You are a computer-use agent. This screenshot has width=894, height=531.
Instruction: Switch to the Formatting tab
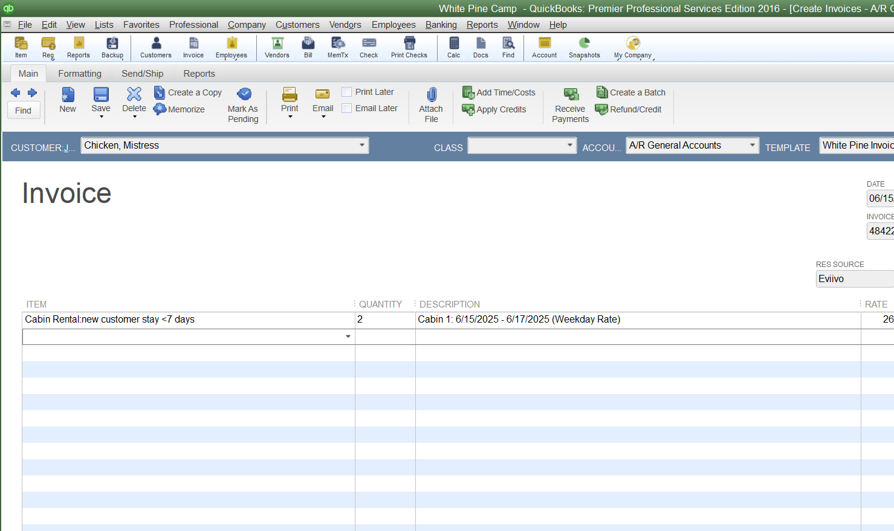click(x=80, y=74)
